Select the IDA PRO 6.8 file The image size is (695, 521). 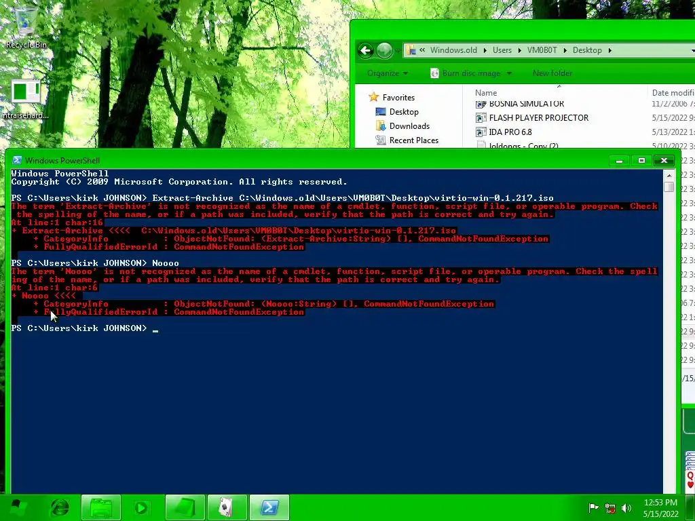click(510, 132)
